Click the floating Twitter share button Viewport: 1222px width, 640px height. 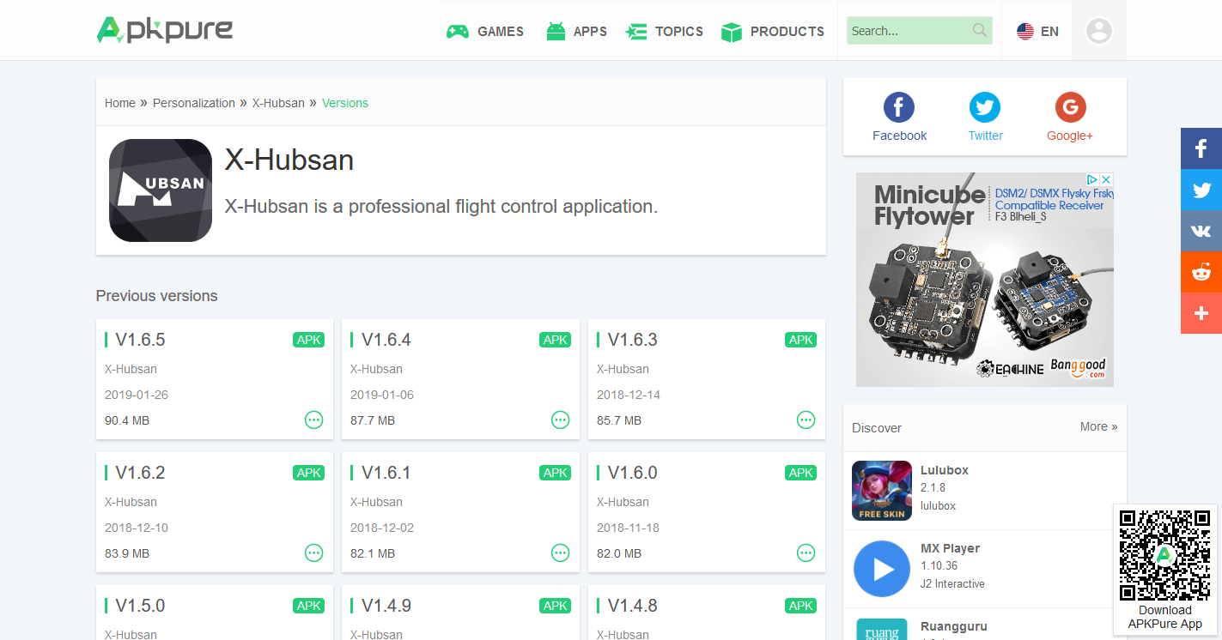pos(1201,190)
